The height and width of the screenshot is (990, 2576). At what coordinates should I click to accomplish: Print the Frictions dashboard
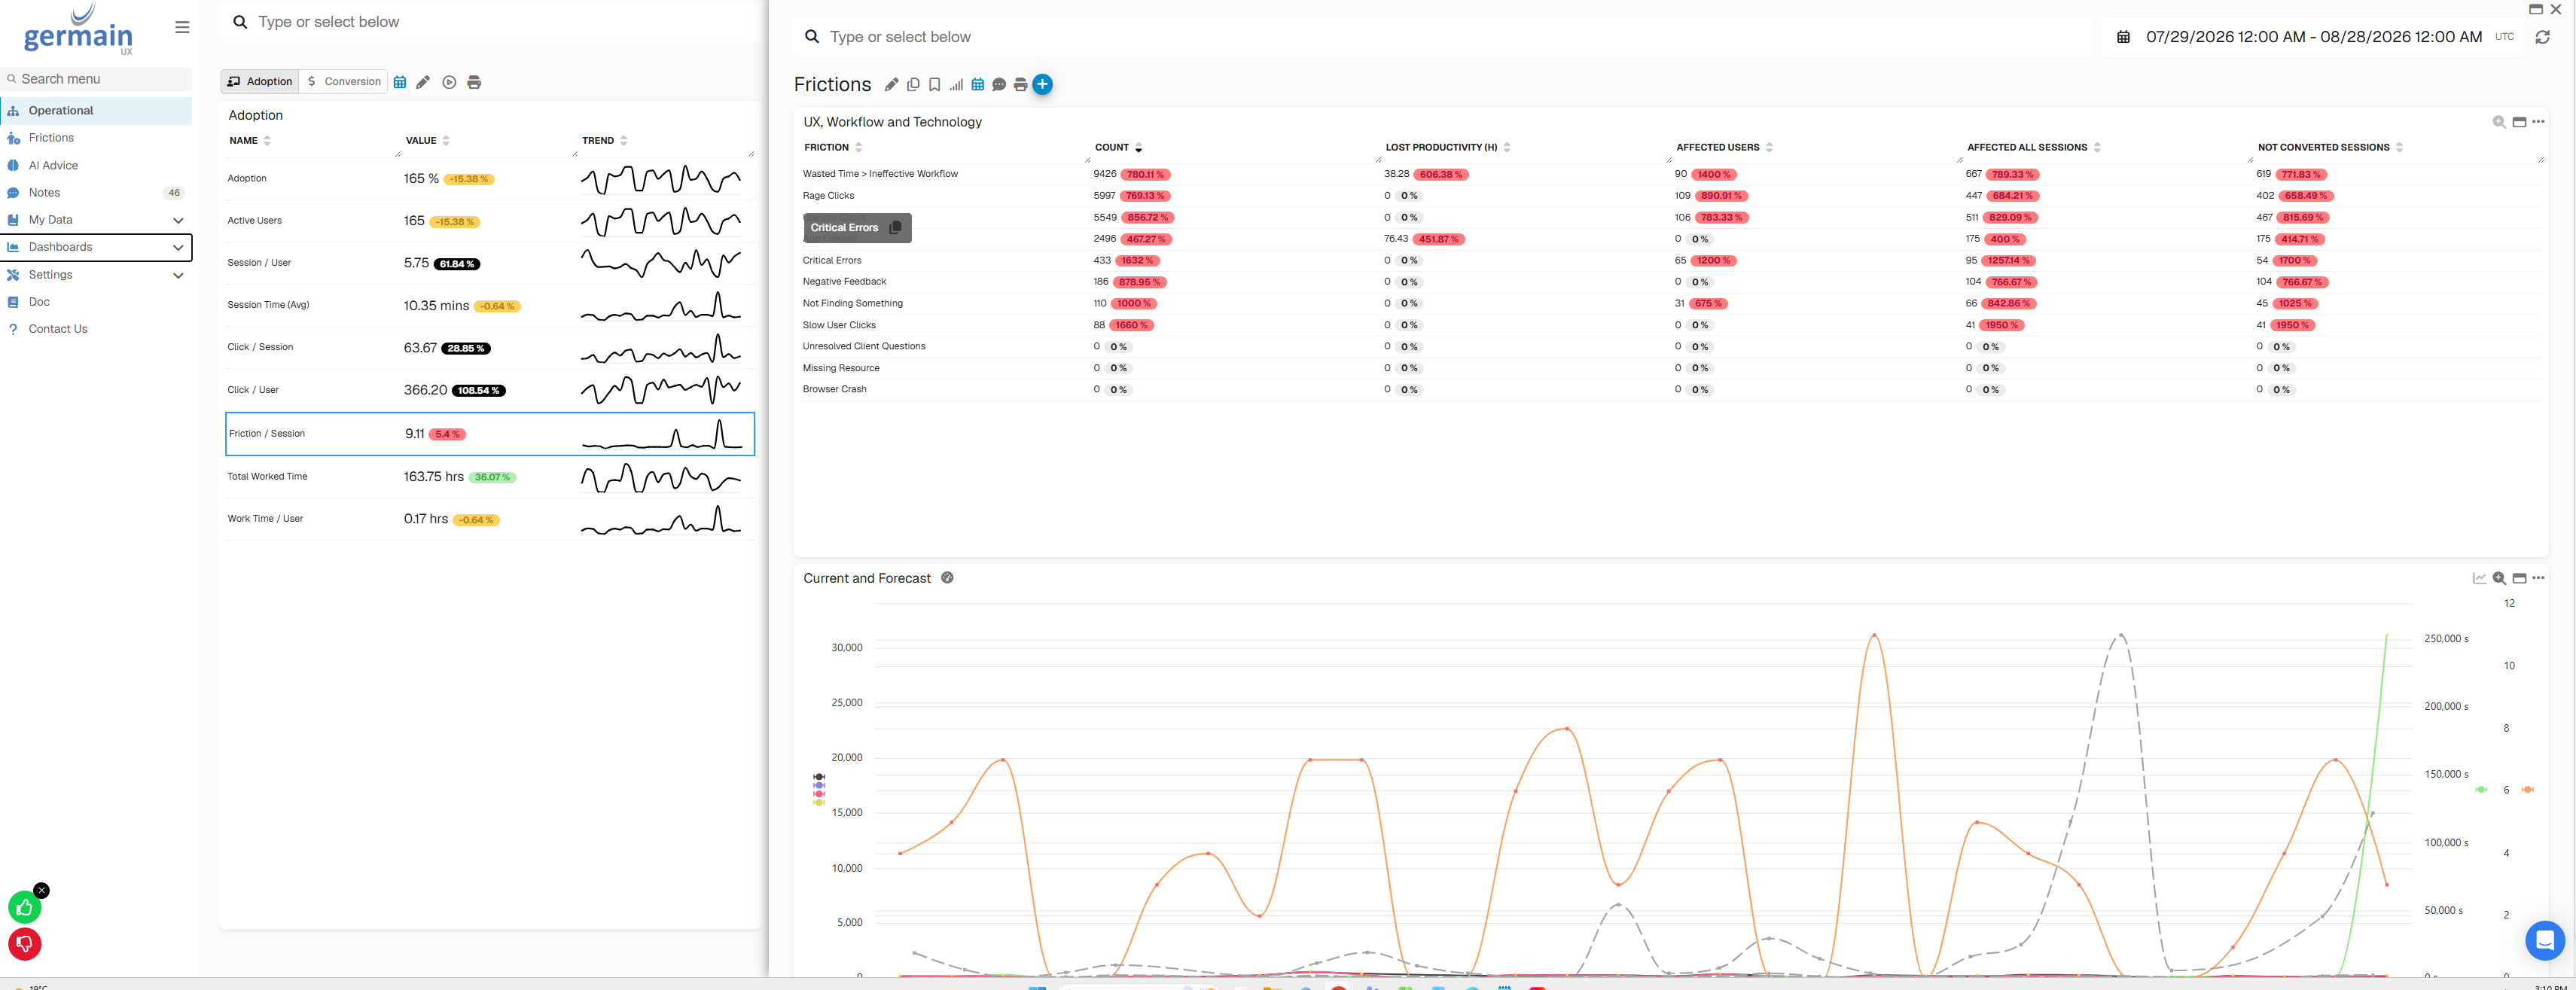[x=1020, y=85]
